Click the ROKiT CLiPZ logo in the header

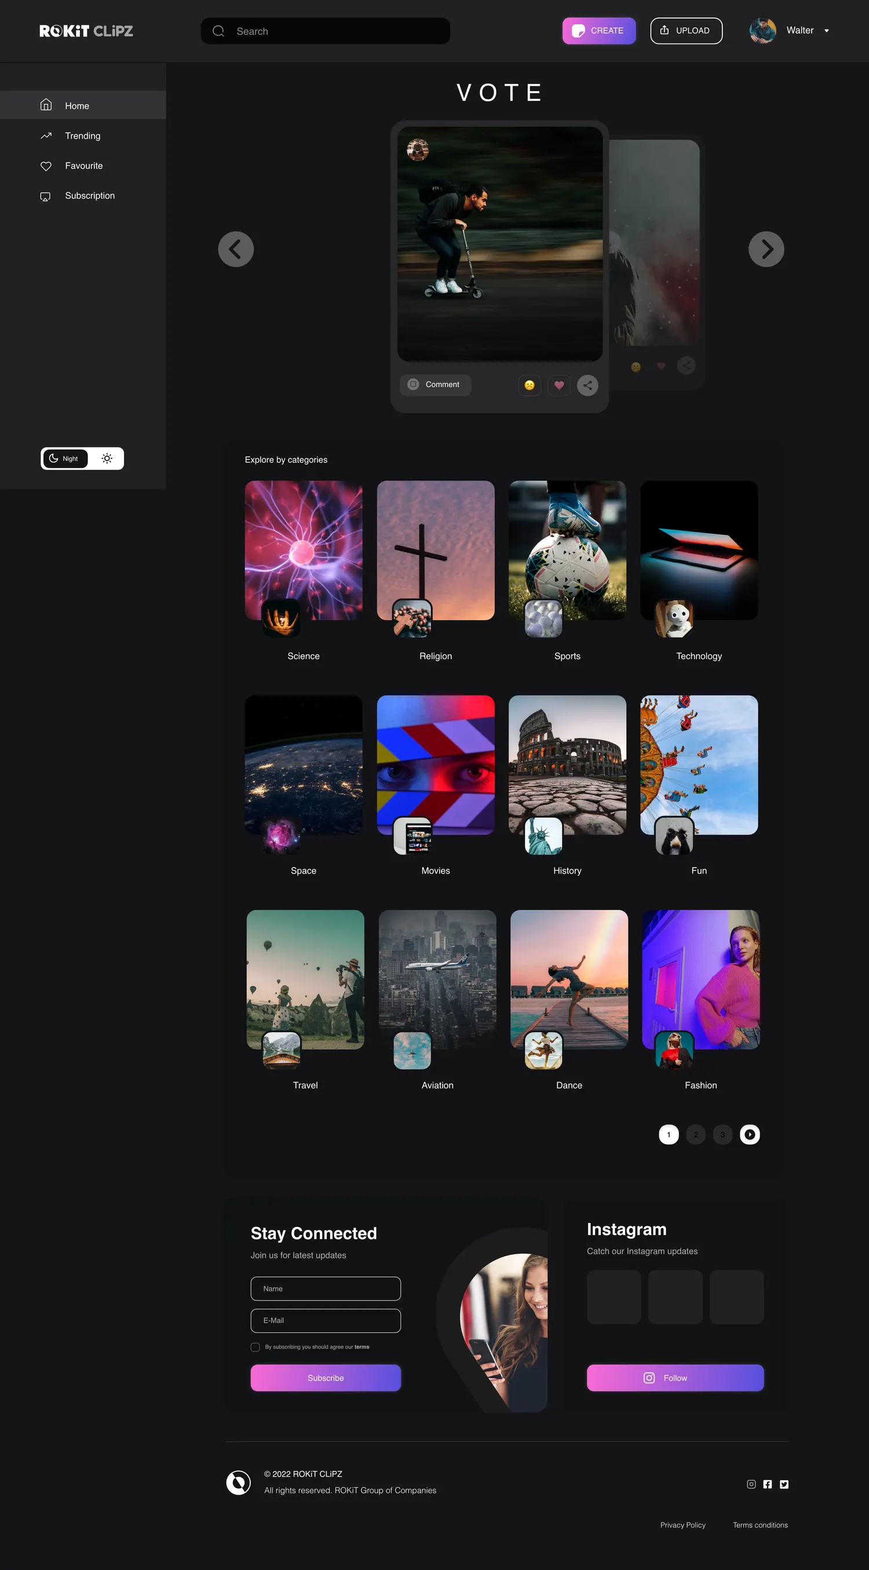tap(86, 31)
